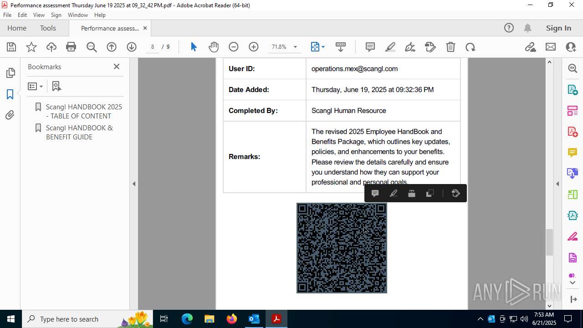Viewport: 583px width, 328px height.
Task: Toggle the Bookmarks panel icon
Action: 10,94
